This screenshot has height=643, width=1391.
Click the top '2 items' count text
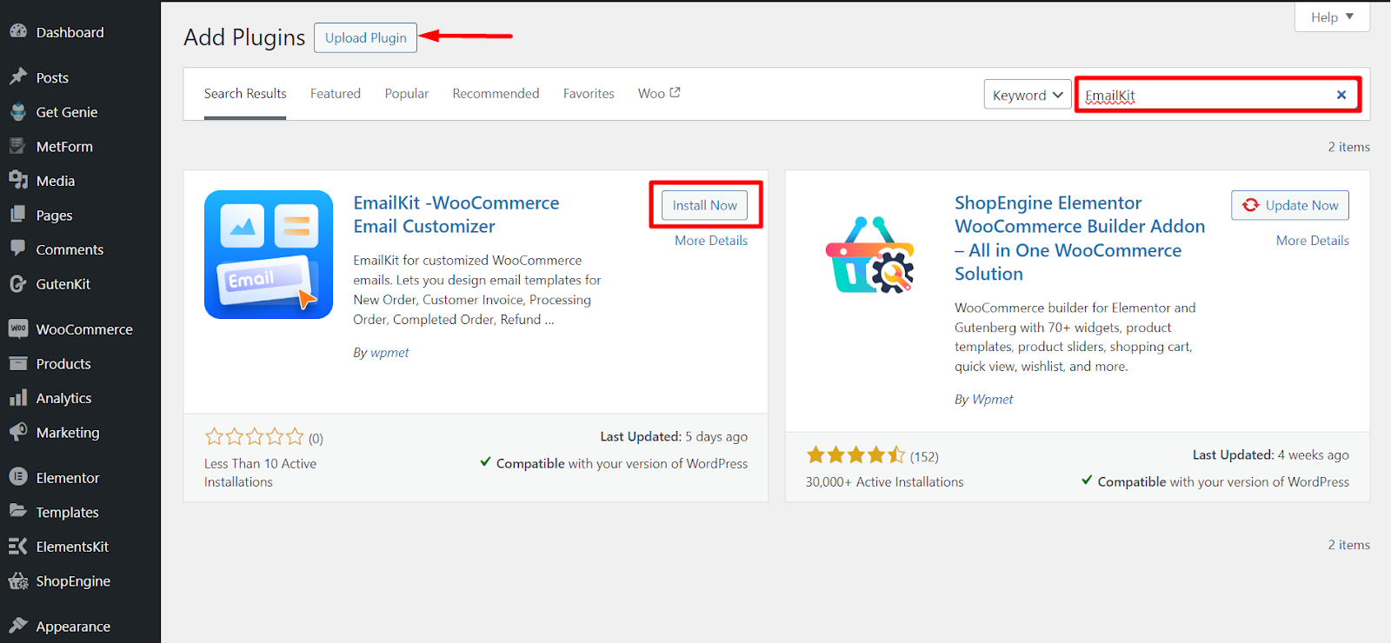[x=1348, y=147]
